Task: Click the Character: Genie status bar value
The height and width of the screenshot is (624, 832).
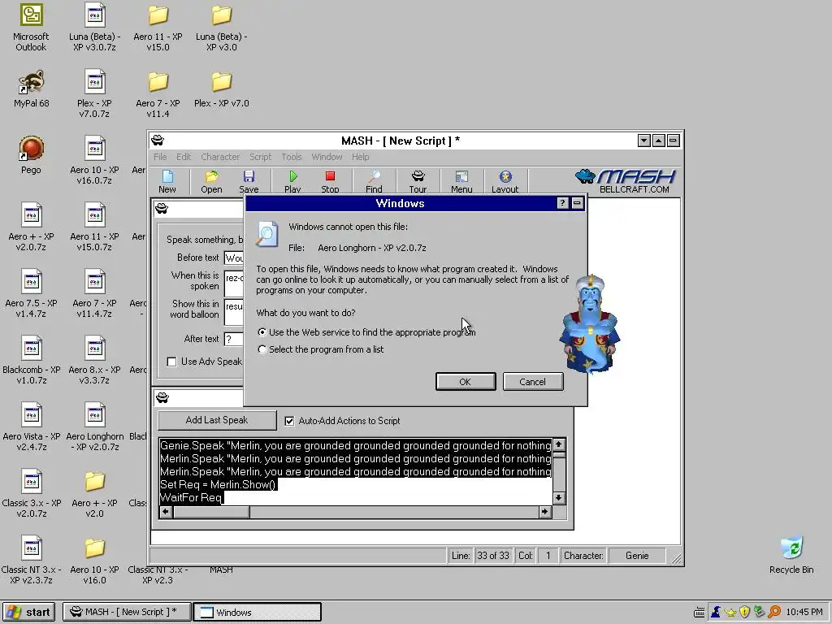Action: 637,556
